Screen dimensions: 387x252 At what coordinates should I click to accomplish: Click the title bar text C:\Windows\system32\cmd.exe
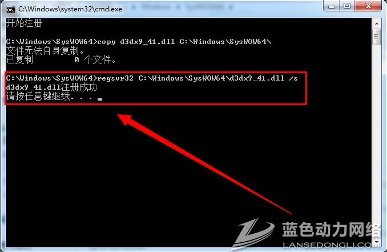70,9
